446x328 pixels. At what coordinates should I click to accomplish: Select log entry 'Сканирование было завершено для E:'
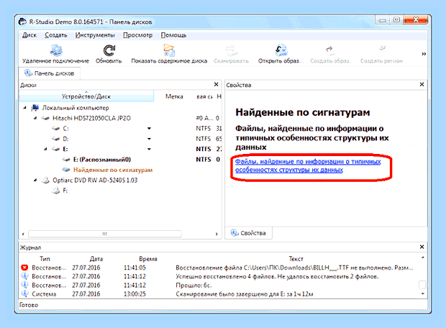point(219,293)
